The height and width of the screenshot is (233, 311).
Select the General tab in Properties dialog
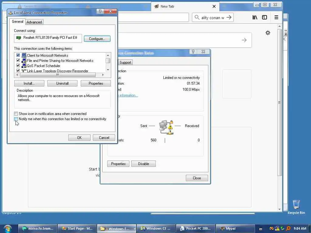click(x=17, y=22)
